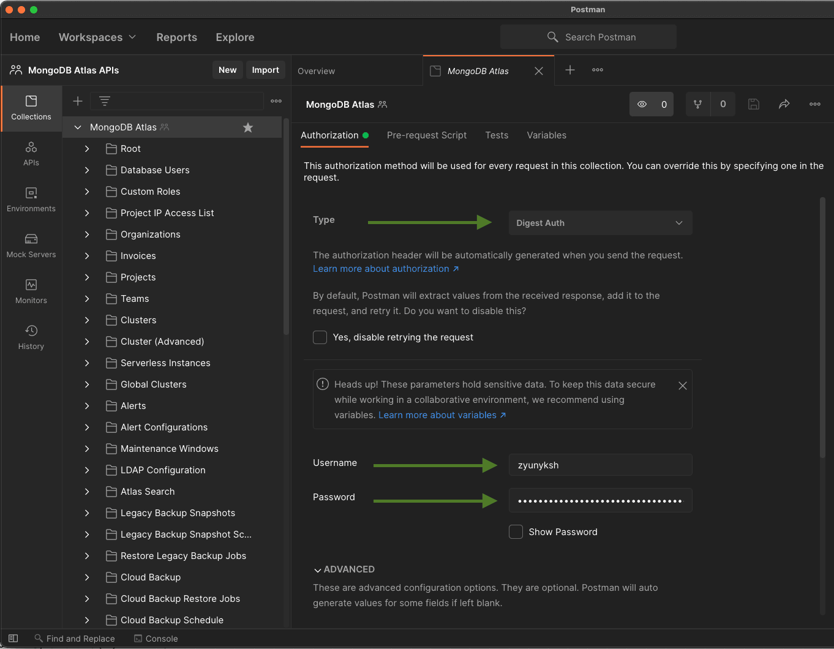
Task: Select the Authorization tab
Action: pos(334,135)
